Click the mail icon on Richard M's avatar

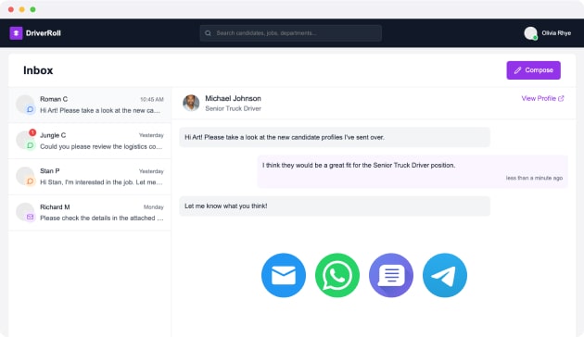31,217
